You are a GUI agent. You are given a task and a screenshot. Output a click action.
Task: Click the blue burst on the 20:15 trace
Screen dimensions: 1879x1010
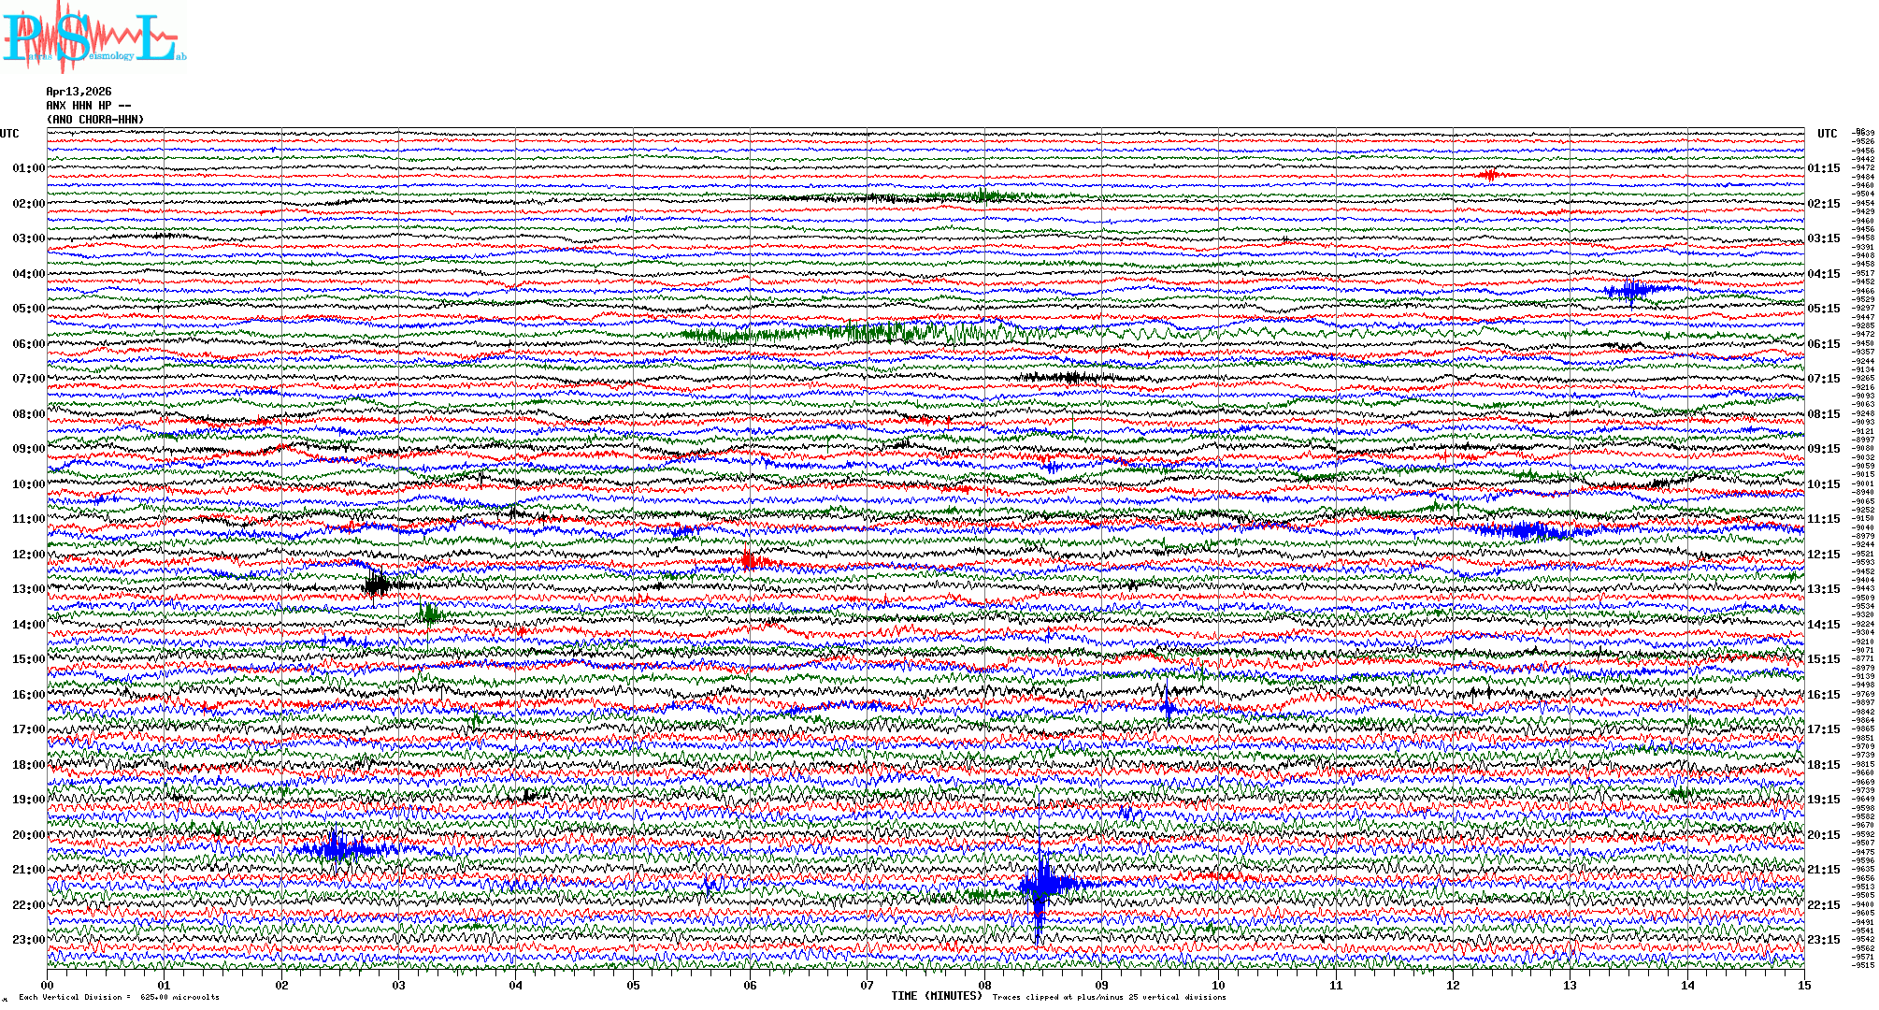click(x=335, y=848)
